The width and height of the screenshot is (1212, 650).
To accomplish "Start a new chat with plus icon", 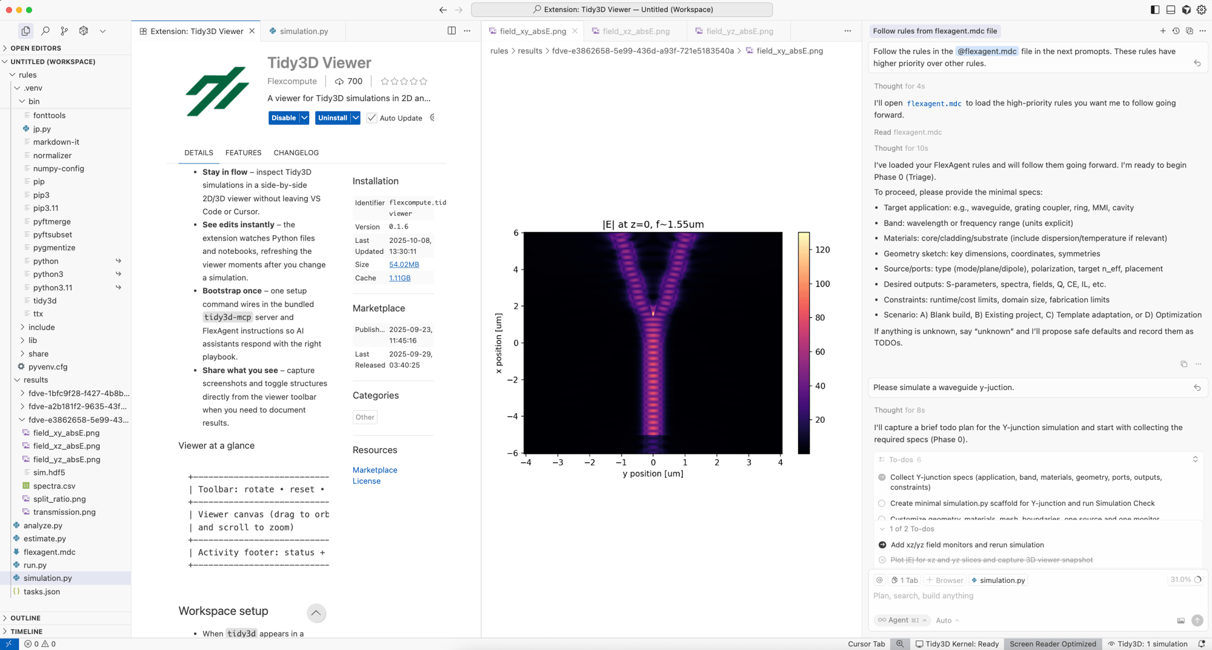I will [x=1162, y=31].
